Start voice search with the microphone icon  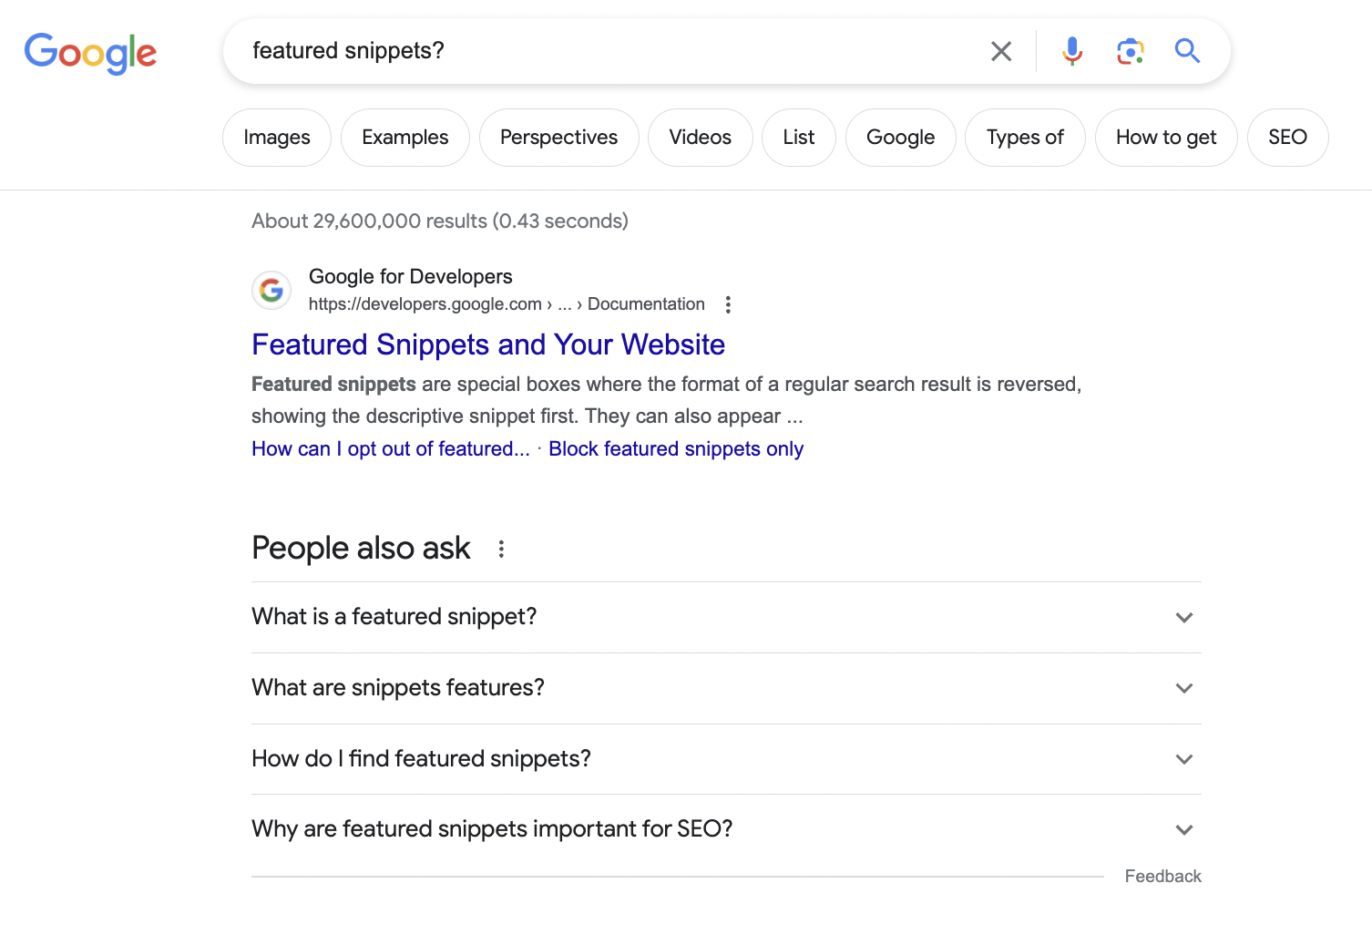pyautogui.click(x=1072, y=51)
